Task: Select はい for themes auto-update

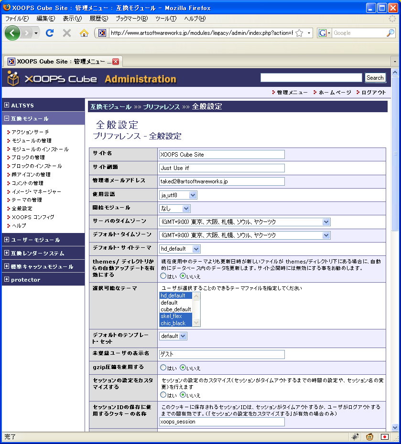Action: tap(163, 276)
